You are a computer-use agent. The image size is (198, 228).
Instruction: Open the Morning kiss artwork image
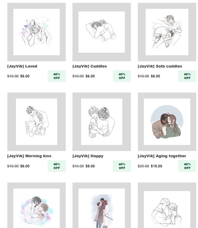(x=37, y=122)
